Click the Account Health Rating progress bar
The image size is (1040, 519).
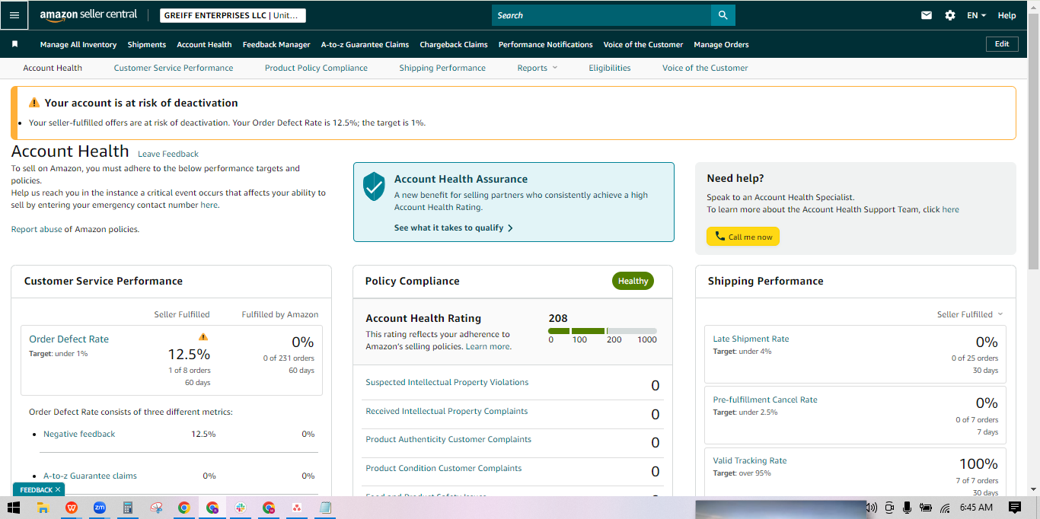coord(602,331)
